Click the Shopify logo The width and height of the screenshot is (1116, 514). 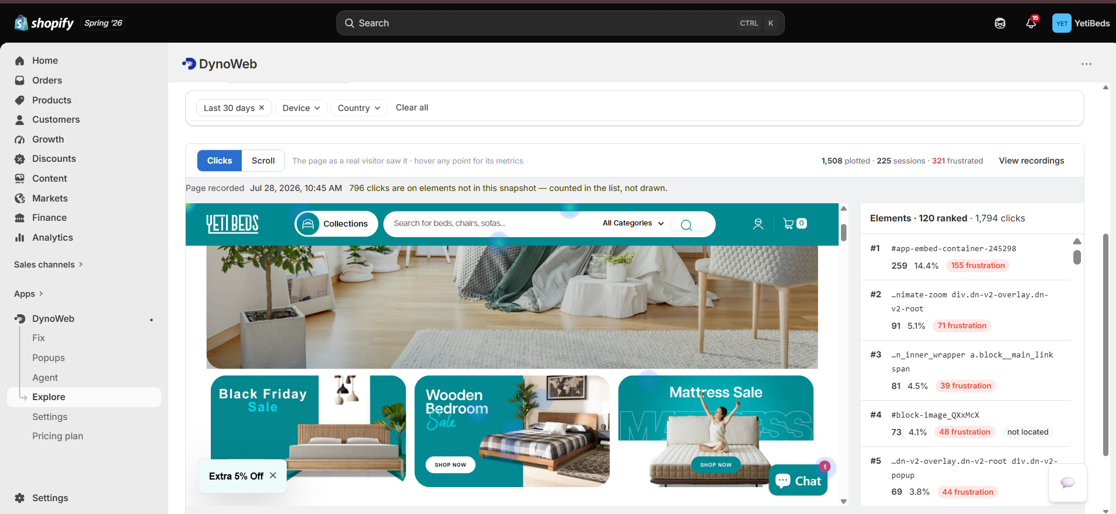click(44, 23)
